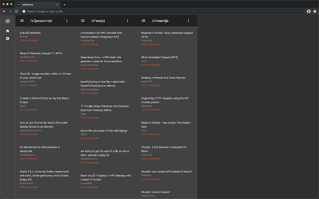
Task: Open comments link for Showoff Saturday
Action: pyautogui.click(x=29, y=61)
